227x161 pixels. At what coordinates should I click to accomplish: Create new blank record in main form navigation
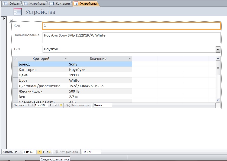click(x=49, y=152)
